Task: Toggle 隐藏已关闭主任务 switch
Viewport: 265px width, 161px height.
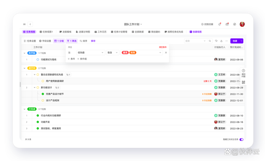Action: click(241, 140)
